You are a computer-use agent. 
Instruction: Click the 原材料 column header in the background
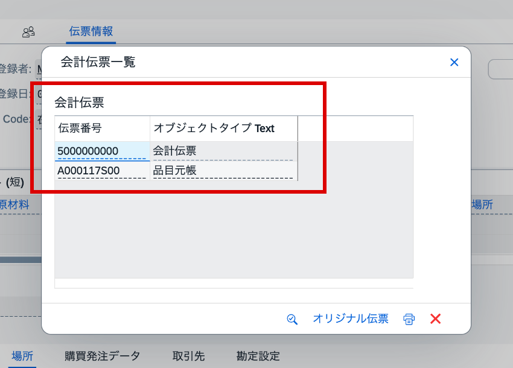[14, 205]
